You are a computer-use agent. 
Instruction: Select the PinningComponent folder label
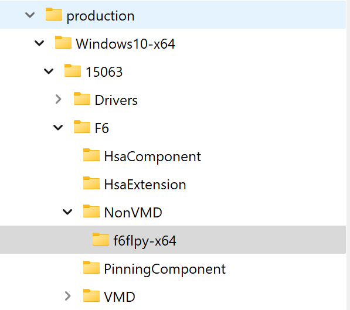click(165, 269)
